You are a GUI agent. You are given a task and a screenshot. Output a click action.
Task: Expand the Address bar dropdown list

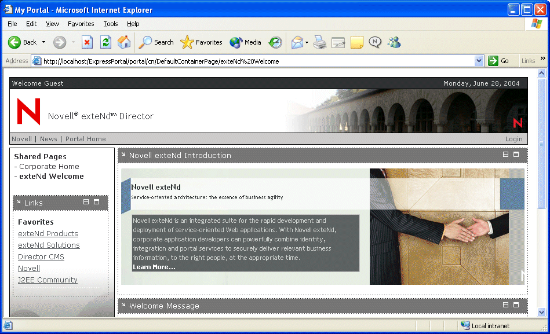pos(479,61)
